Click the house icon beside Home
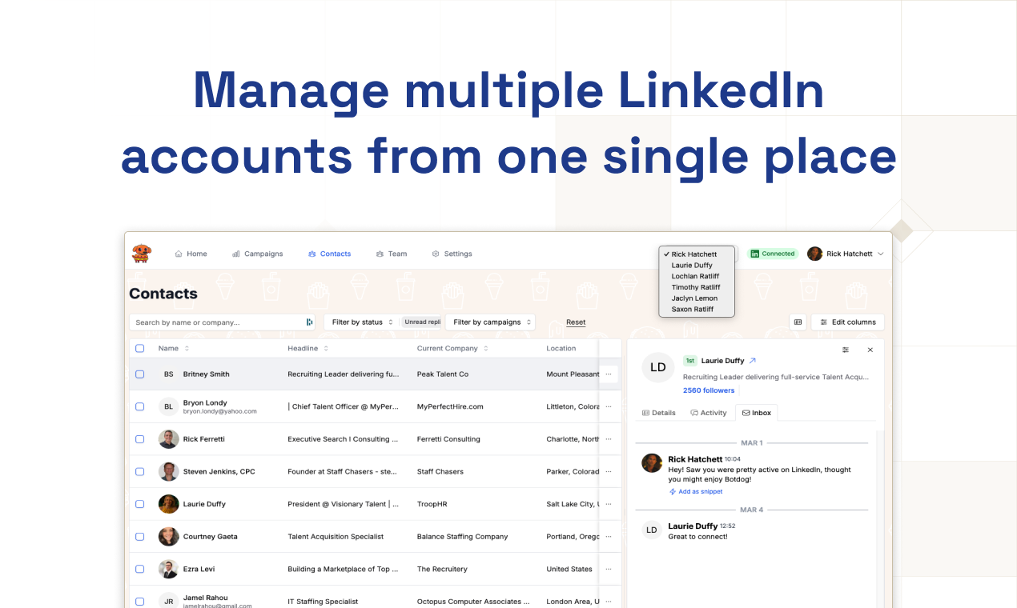This screenshot has height=608, width=1017. (x=179, y=254)
